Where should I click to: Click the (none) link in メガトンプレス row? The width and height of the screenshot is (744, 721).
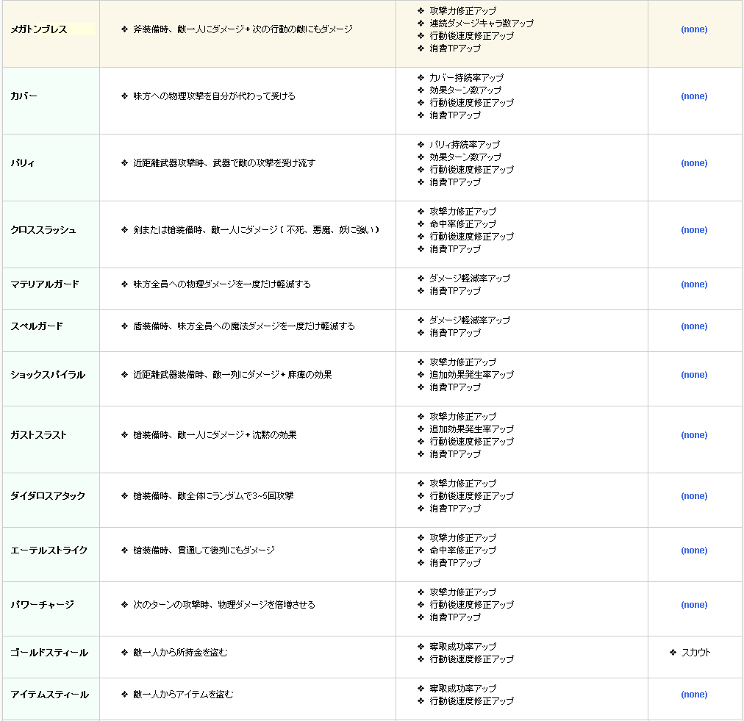[x=694, y=29]
